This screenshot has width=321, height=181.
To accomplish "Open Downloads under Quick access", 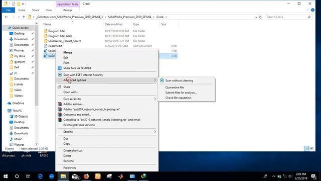I will [21, 39].
